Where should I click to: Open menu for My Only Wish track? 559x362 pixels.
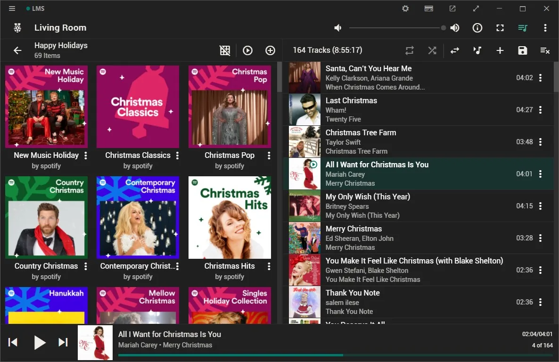point(541,206)
